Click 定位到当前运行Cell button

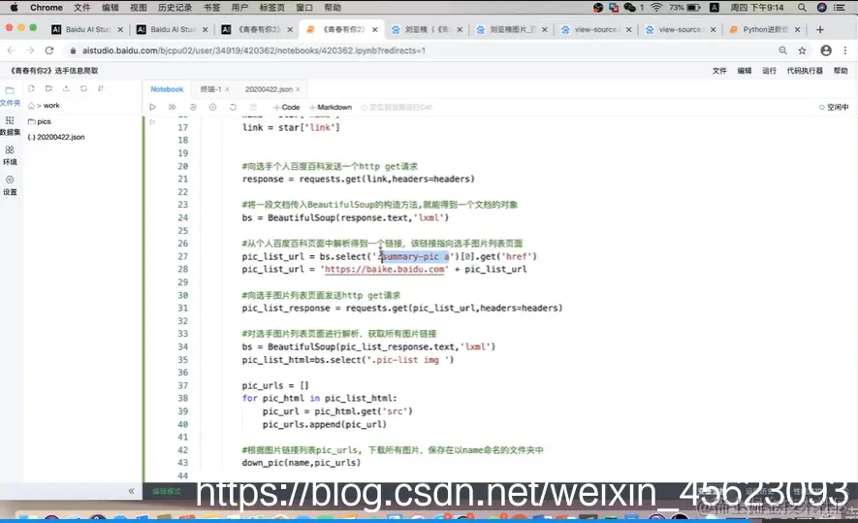tap(397, 108)
